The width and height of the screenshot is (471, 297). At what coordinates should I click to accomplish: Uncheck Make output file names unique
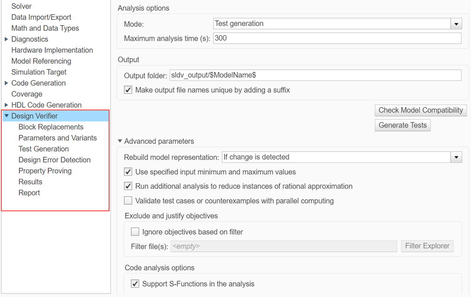(x=127, y=90)
